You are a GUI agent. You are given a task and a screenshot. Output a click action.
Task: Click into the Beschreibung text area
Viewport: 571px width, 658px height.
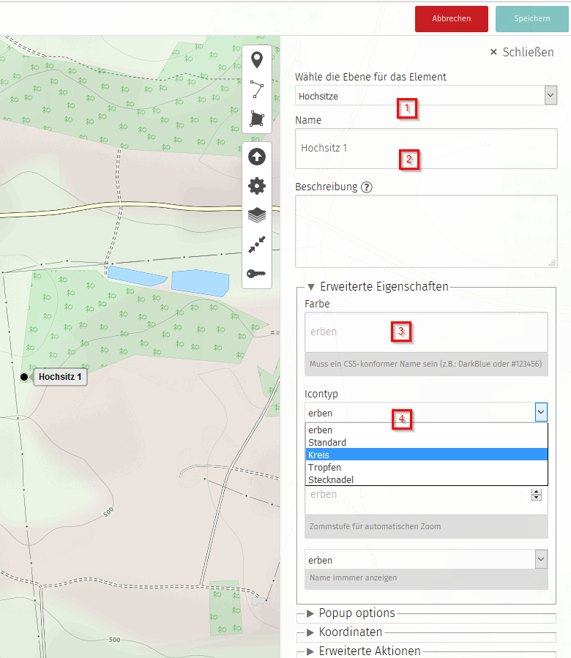click(x=426, y=231)
